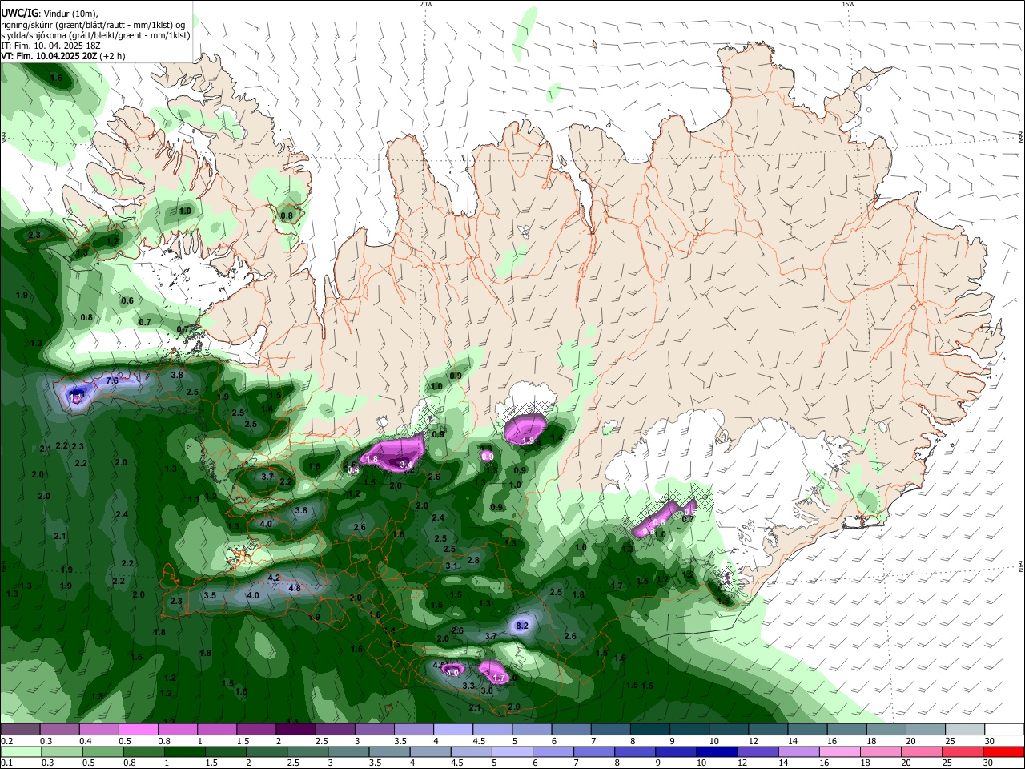This screenshot has width=1025, height=769.
Task: Click the "UWC/IG: Vindur (10m)" title line
Action: [49, 14]
